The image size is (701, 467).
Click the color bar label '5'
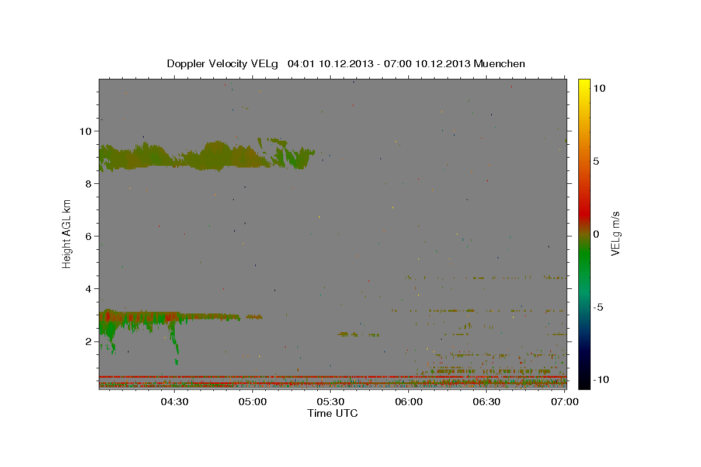[596, 161]
